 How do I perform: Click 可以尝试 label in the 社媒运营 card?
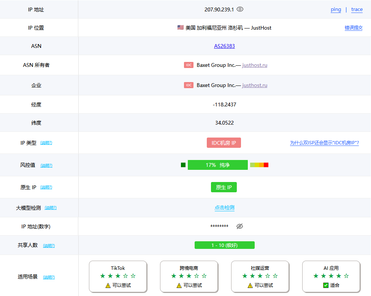point(263,285)
